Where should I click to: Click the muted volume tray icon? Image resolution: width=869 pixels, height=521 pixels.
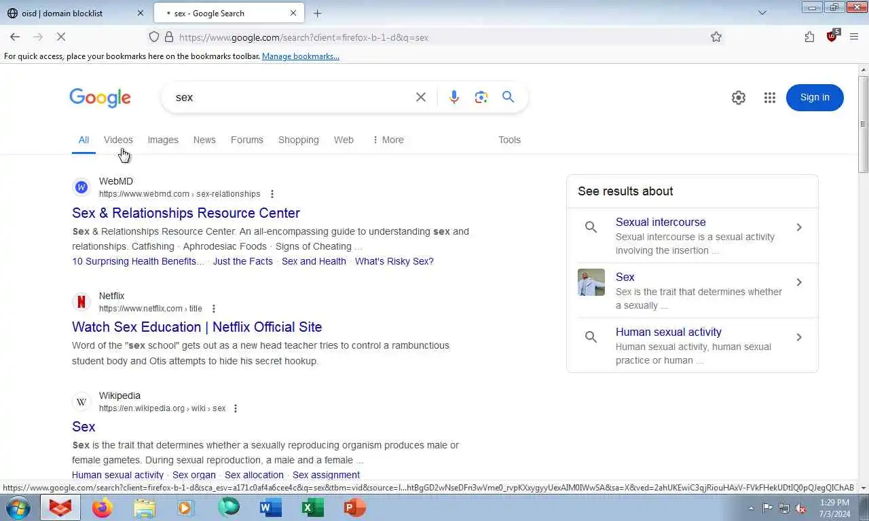click(x=801, y=508)
